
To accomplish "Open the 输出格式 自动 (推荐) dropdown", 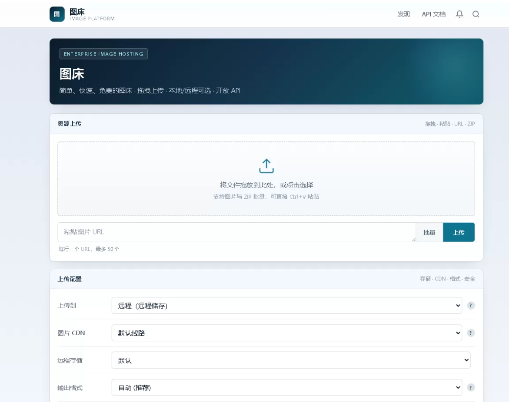I will point(286,387).
